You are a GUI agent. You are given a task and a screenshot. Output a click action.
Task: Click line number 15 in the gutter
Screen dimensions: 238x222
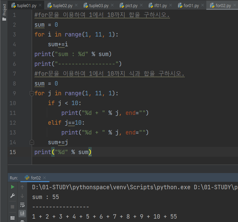(13, 152)
